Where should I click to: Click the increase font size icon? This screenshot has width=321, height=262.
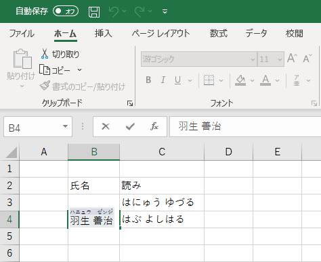(x=293, y=58)
